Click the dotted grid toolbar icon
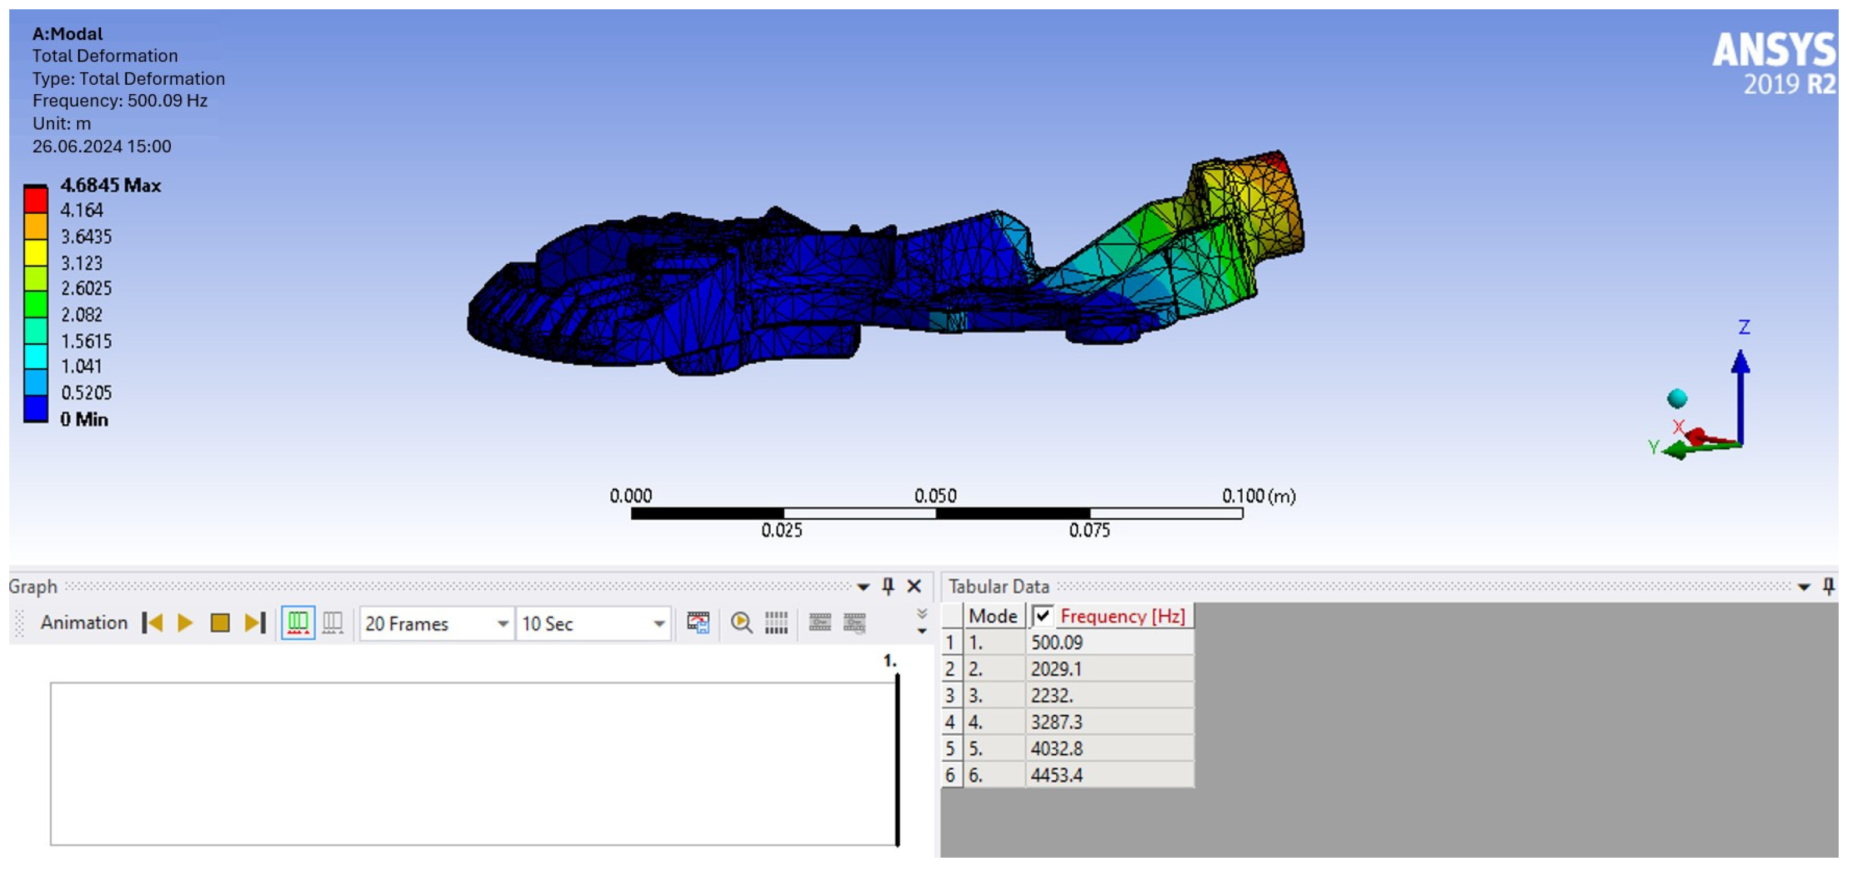 click(x=776, y=622)
